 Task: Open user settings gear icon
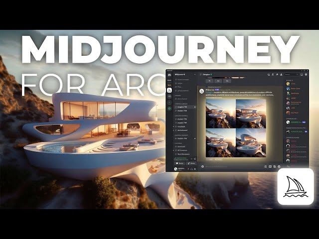(195, 169)
